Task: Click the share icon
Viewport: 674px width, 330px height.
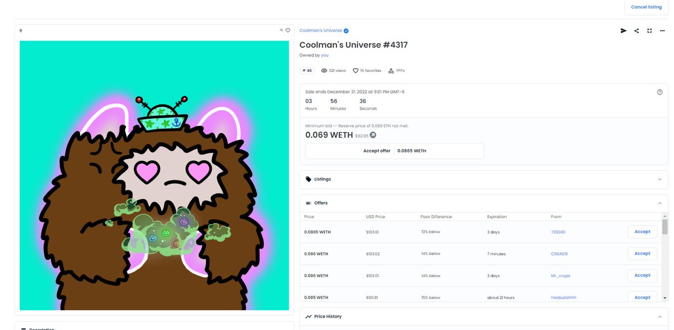Action: coord(636,31)
